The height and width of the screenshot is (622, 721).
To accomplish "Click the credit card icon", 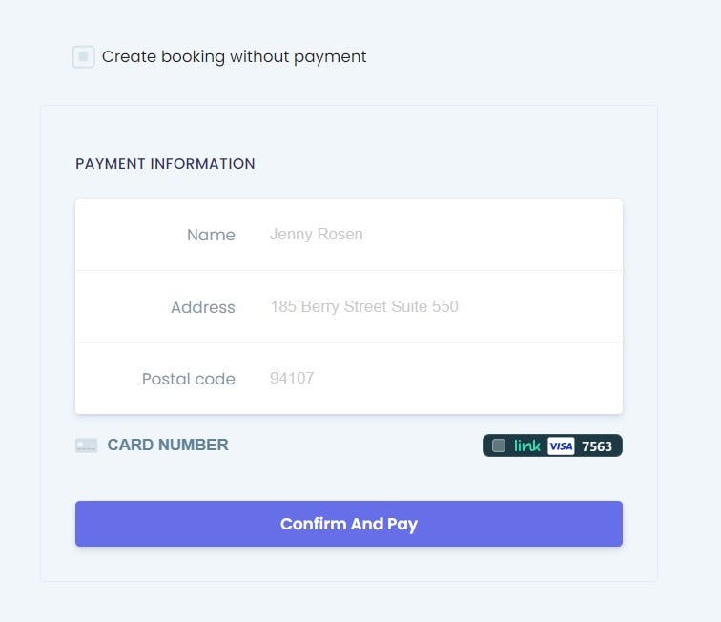I will coord(86,446).
